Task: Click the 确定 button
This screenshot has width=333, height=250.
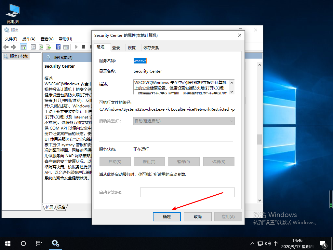Action: (167, 217)
